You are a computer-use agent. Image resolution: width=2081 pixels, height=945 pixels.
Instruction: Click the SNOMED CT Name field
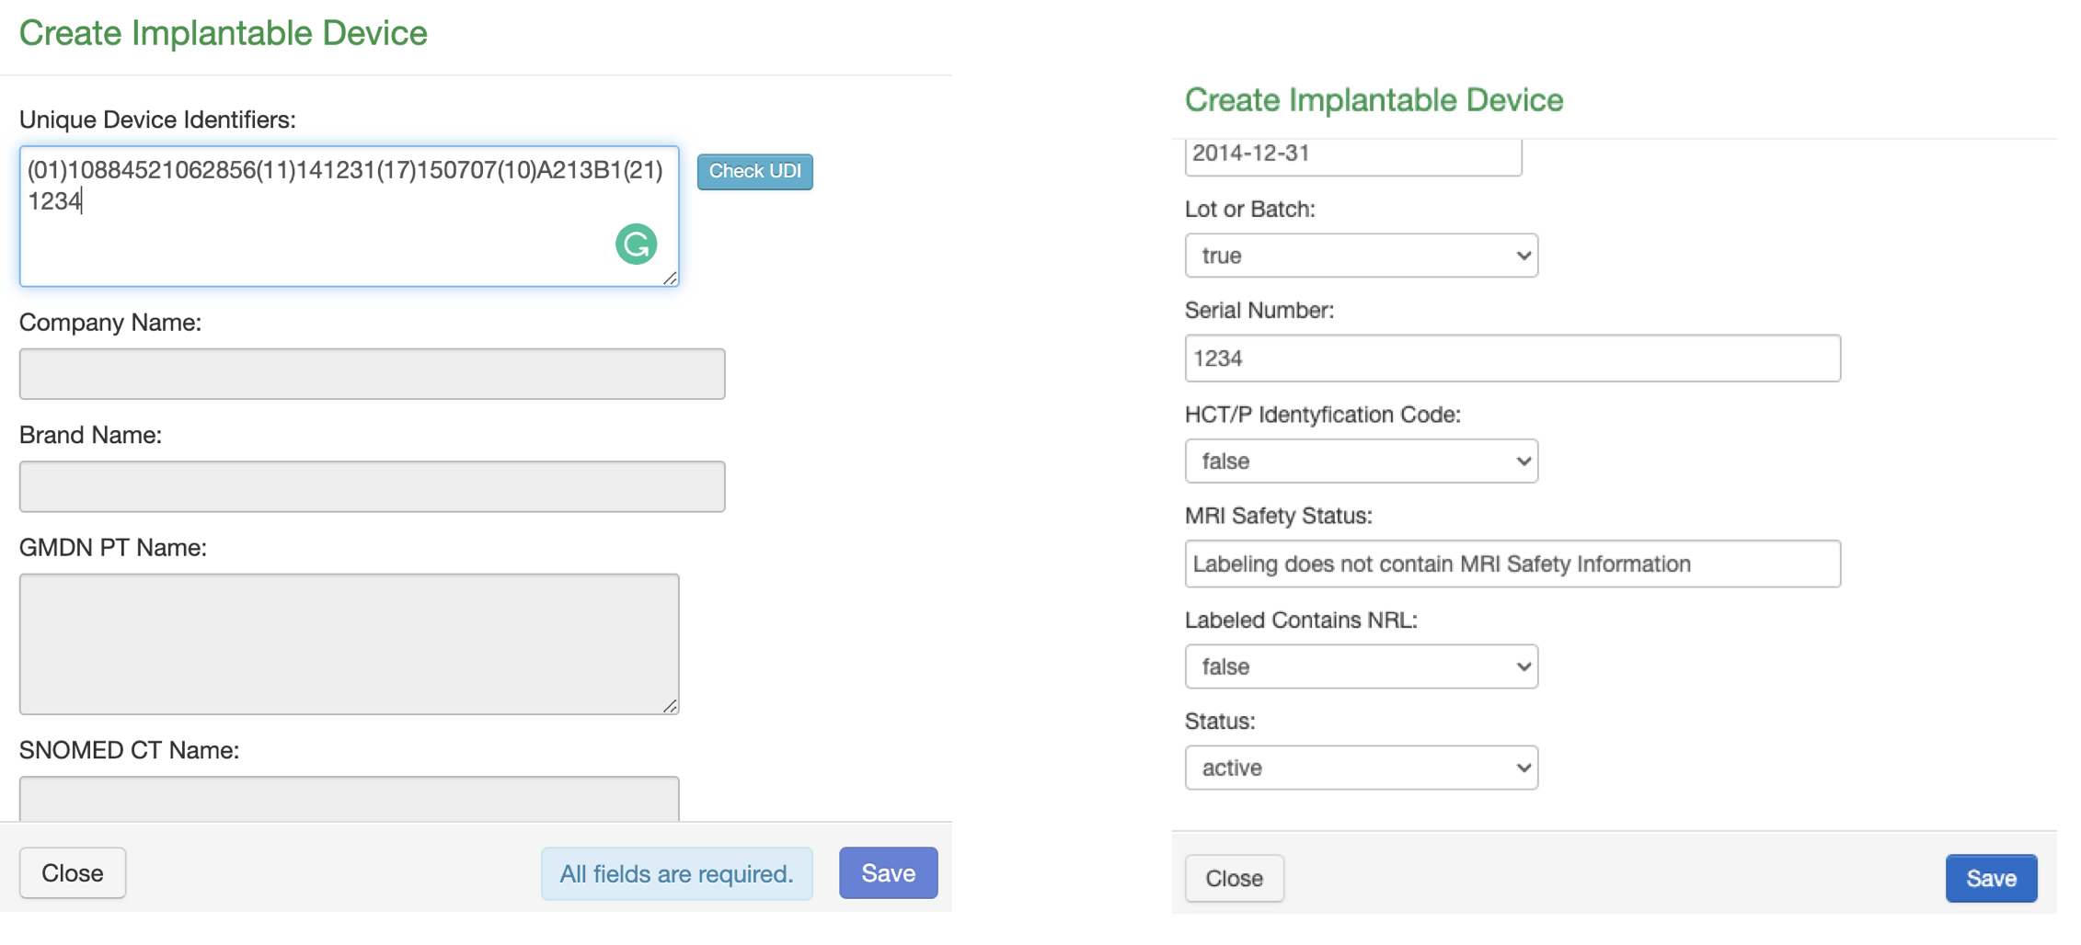(x=349, y=798)
